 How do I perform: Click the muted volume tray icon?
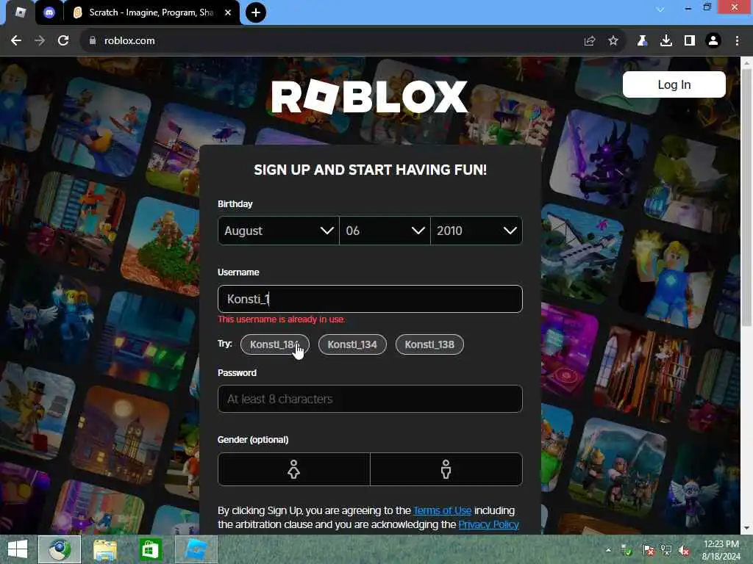684,549
